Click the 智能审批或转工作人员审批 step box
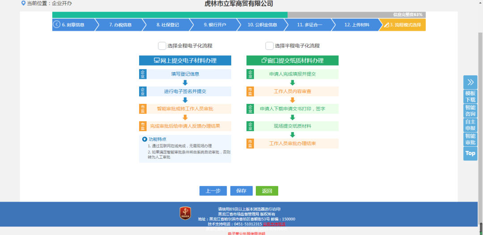 (185, 109)
